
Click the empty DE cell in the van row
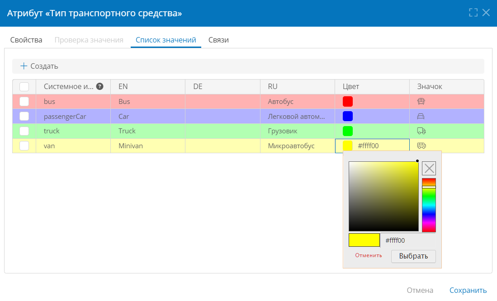222,146
